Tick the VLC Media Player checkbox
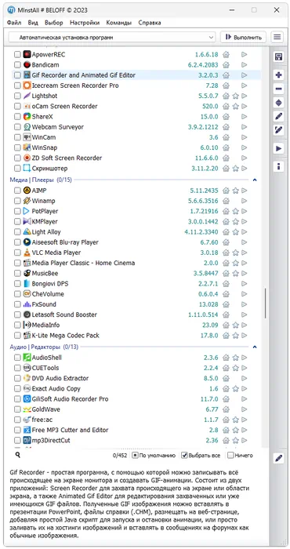Screen dimensions: 290x549 [17, 253]
